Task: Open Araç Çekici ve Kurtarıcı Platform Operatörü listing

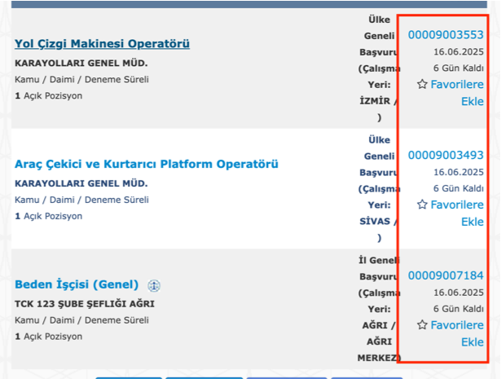Action: point(147,164)
